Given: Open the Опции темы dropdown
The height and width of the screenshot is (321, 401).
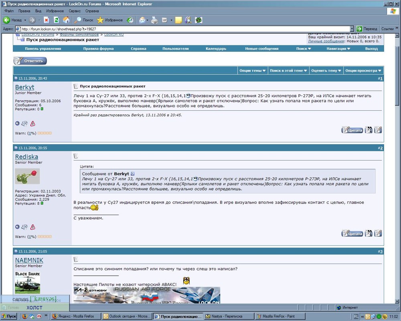Looking at the screenshot, I should click(x=252, y=70).
